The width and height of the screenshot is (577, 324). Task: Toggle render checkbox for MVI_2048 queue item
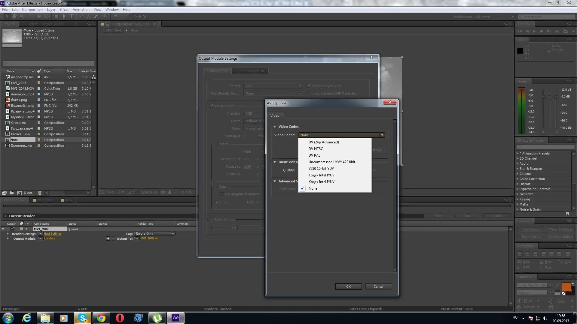tap(12, 229)
